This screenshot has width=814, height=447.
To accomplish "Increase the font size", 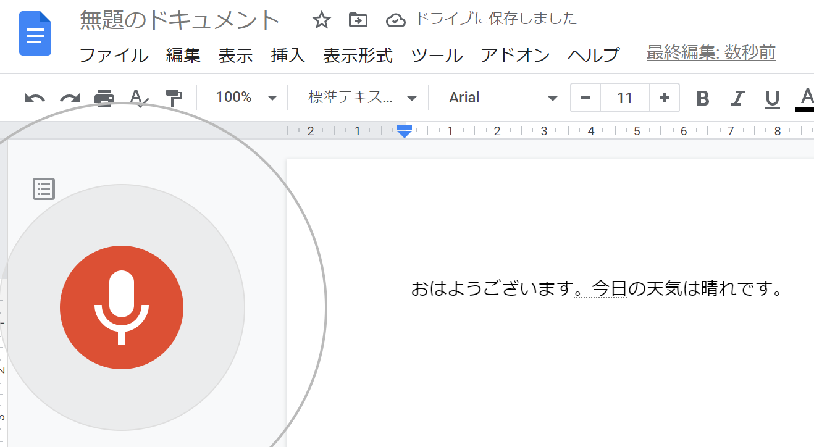I will pyautogui.click(x=665, y=98).
